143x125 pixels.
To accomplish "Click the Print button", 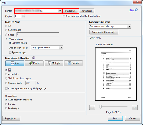I will pyautogui.click(x=115, y=118).
